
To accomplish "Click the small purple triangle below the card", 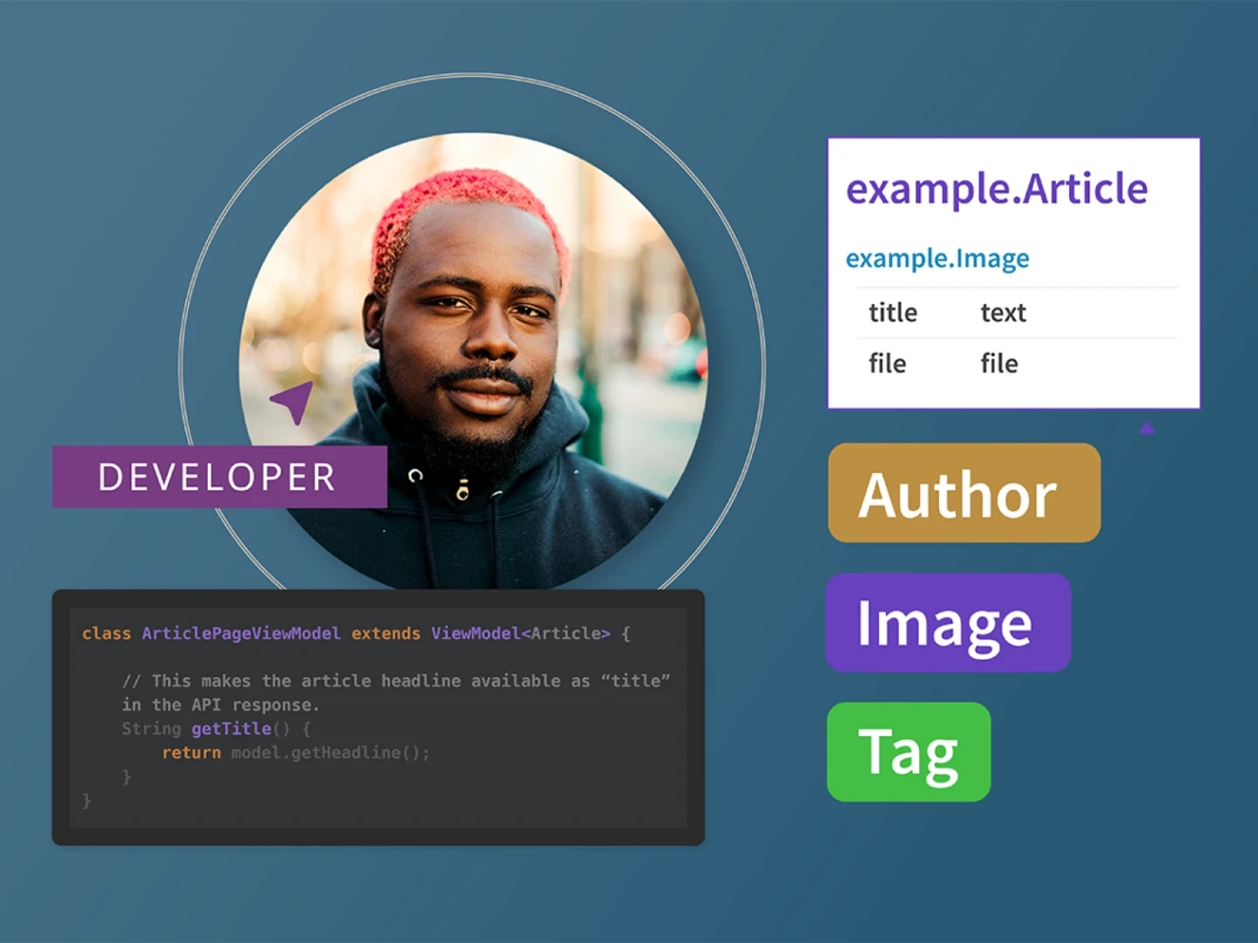I will pos(1146,428).
